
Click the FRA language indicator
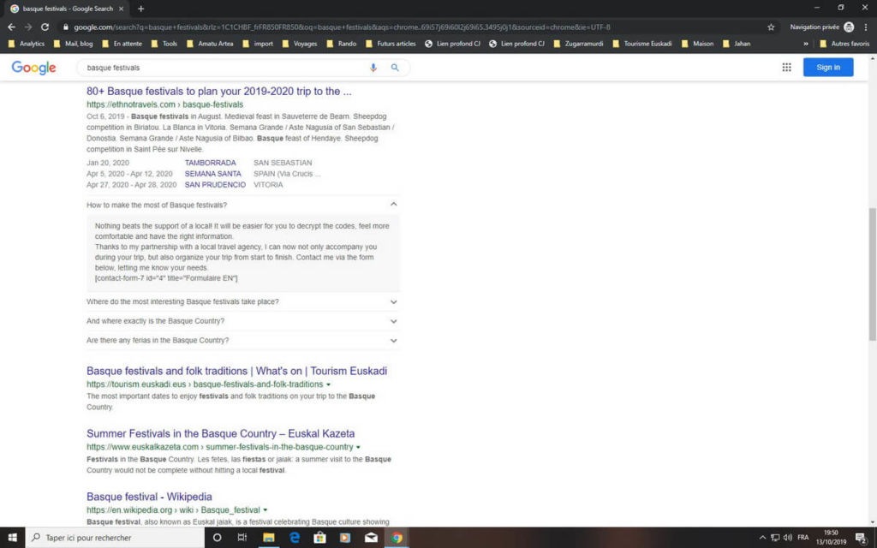803,538
